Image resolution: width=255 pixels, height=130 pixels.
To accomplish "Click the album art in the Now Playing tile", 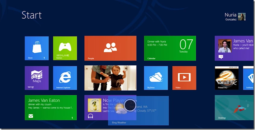I will click(x=94, y=105).
